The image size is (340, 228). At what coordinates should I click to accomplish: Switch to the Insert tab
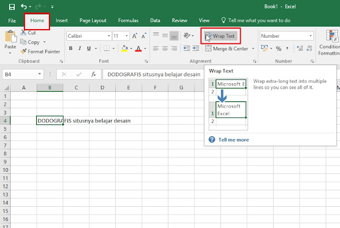(62, 21)
